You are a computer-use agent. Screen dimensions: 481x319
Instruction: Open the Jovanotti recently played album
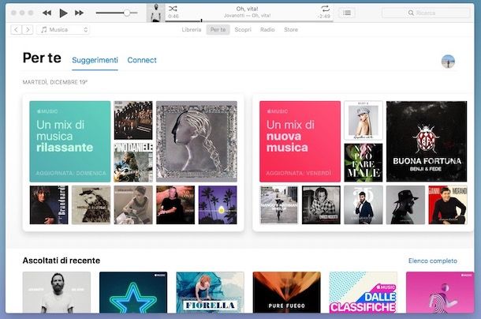pyautogui.click(x=57, y=292)
